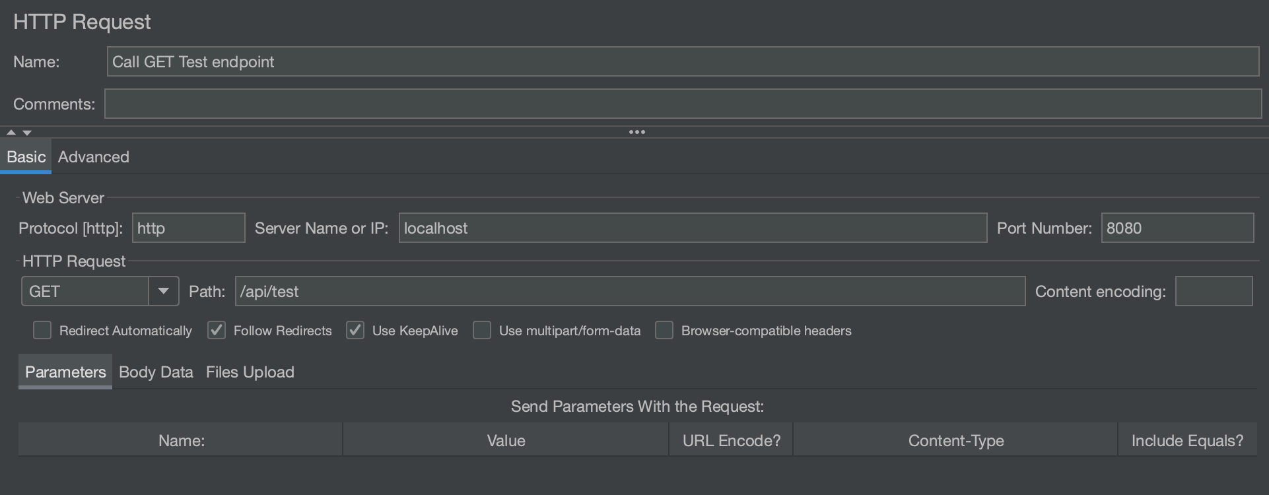Image resolution: width=1269 pixels, height=495 pixels.
Task: Enable Redirect Automatically checkbox
Action: (42, 330)
